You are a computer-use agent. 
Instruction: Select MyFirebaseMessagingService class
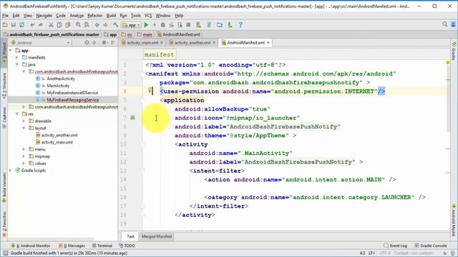(x=73, y=100)
